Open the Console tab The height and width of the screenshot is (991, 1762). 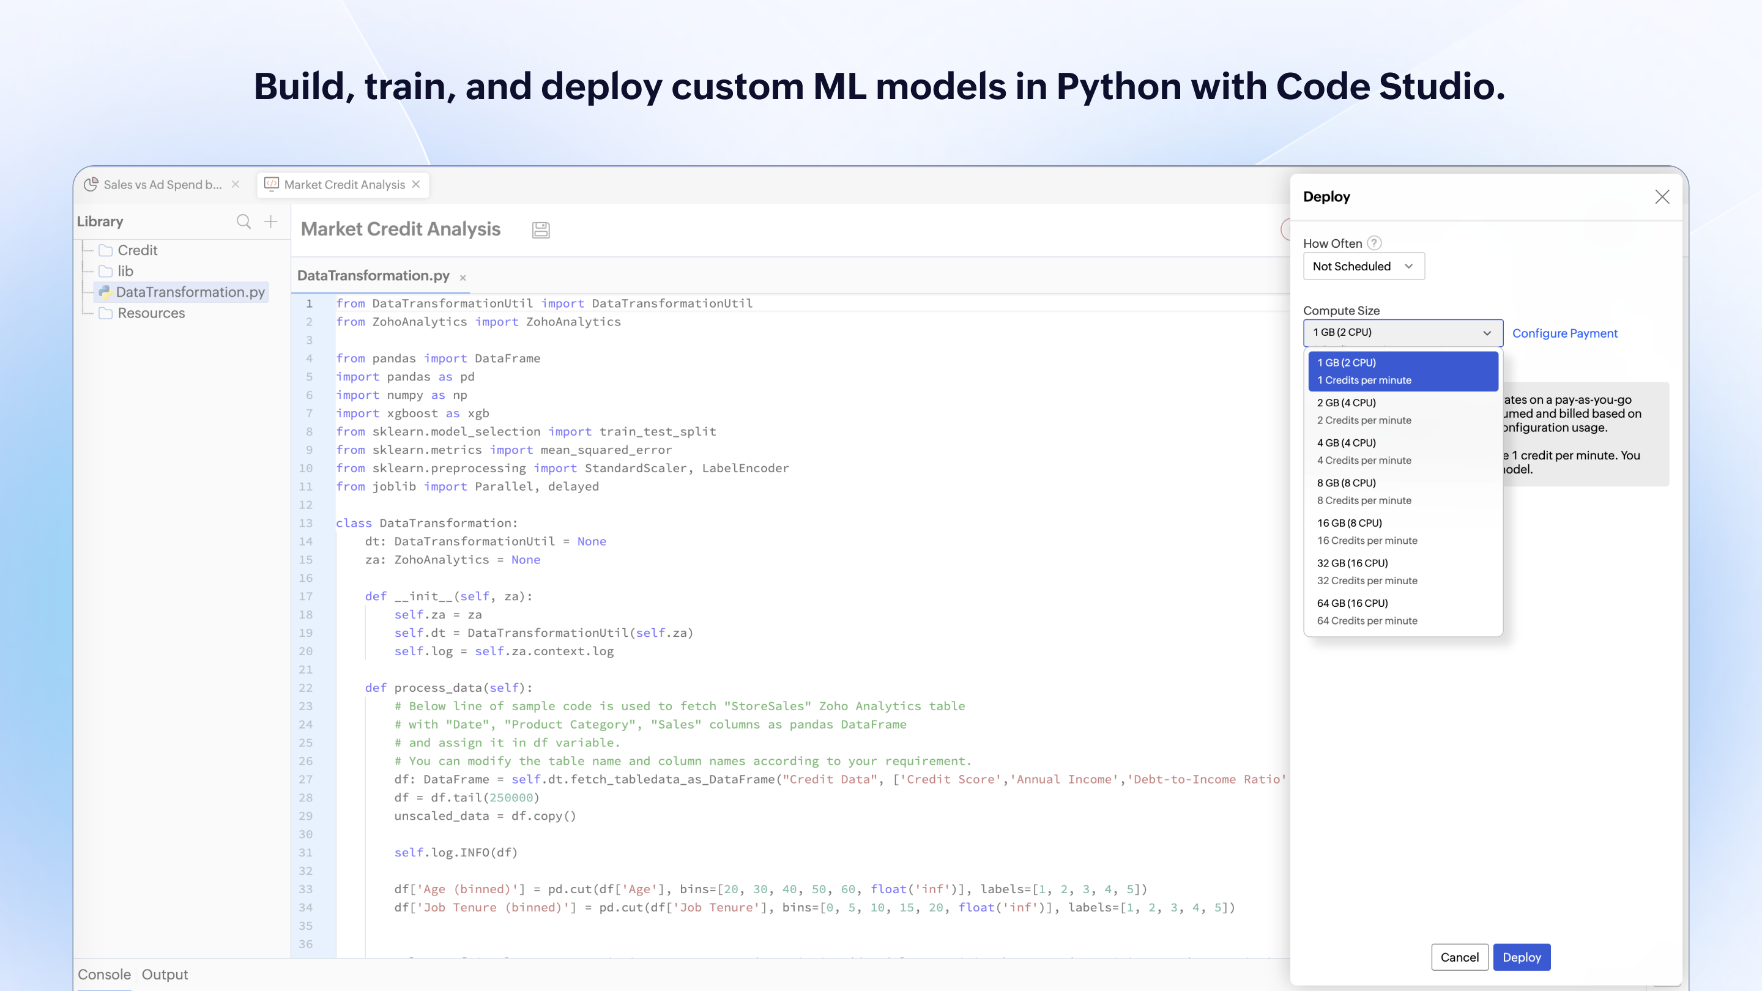pyautogui.click(x=104, y=974)
